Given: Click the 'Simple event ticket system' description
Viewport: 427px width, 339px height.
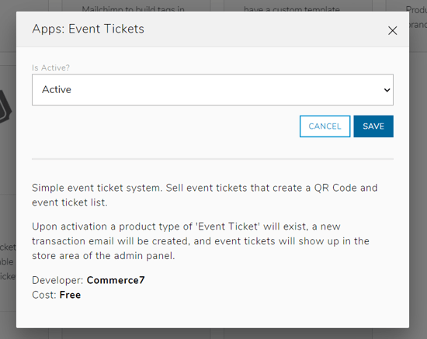Looking at the screenshot, I should 205,195.
